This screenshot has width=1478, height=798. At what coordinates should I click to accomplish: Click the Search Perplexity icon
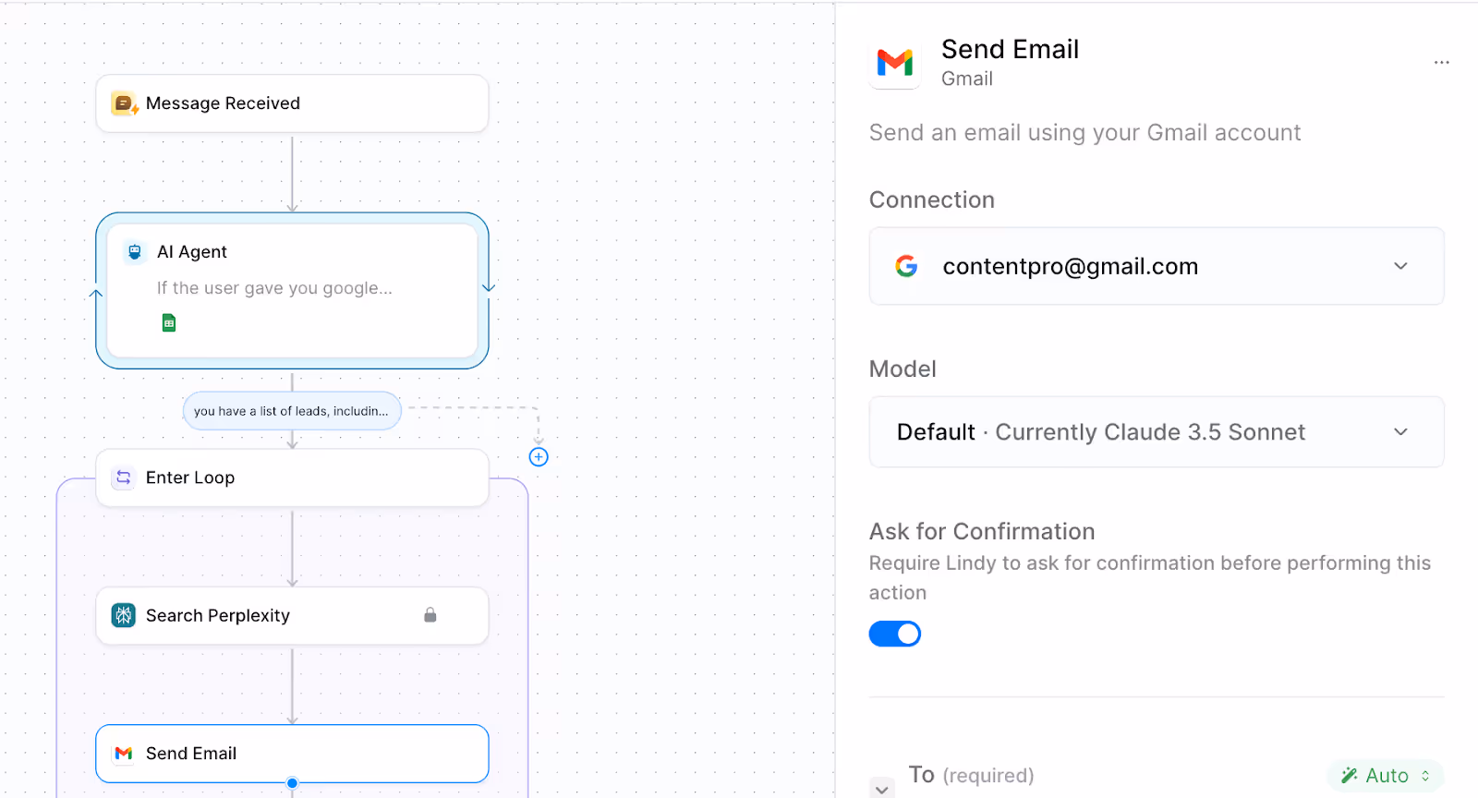(124, 615)
